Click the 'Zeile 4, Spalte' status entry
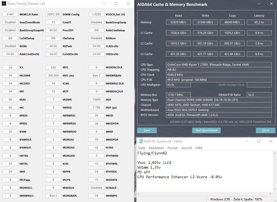Screen dimensions: 277x202 click(x=243, y=199)
